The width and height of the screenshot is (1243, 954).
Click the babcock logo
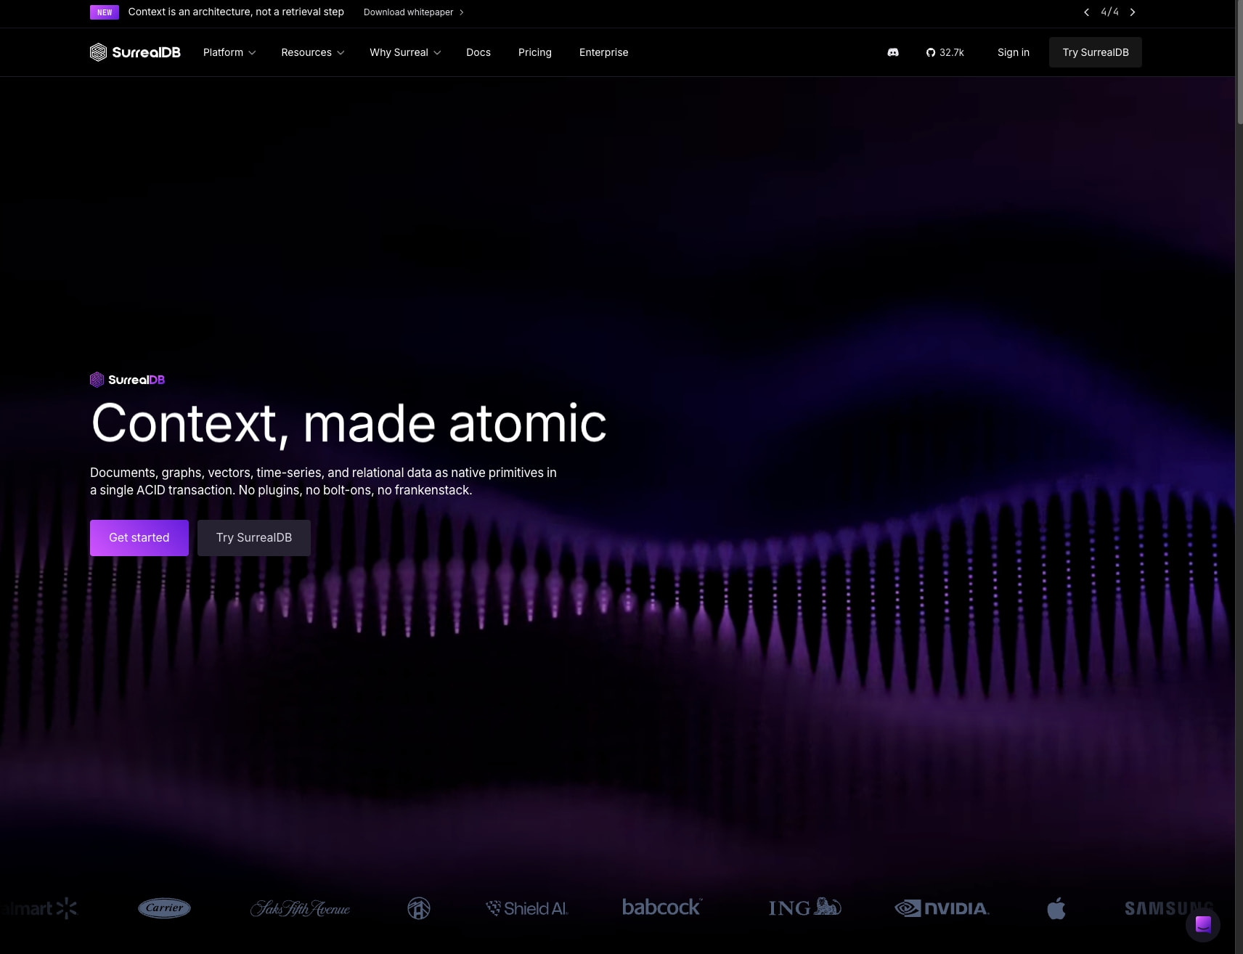point(662,907)
